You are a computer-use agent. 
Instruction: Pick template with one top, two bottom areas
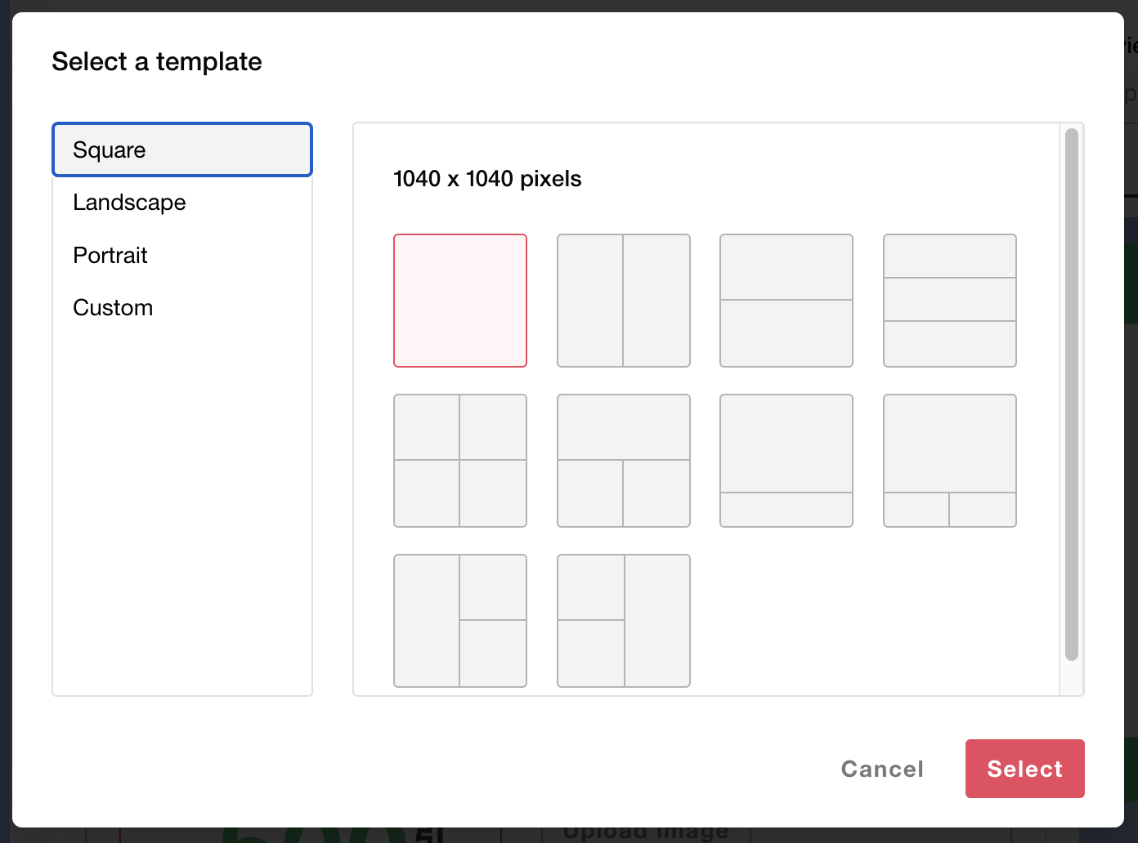tap(624, 461)
